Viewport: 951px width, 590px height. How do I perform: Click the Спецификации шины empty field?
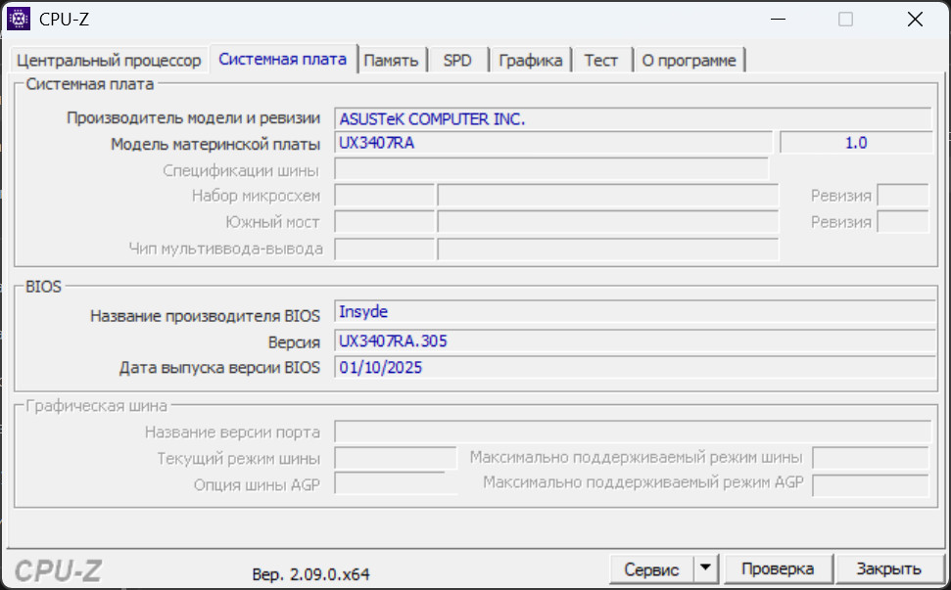pyautogui.click(x=551, y=169)
